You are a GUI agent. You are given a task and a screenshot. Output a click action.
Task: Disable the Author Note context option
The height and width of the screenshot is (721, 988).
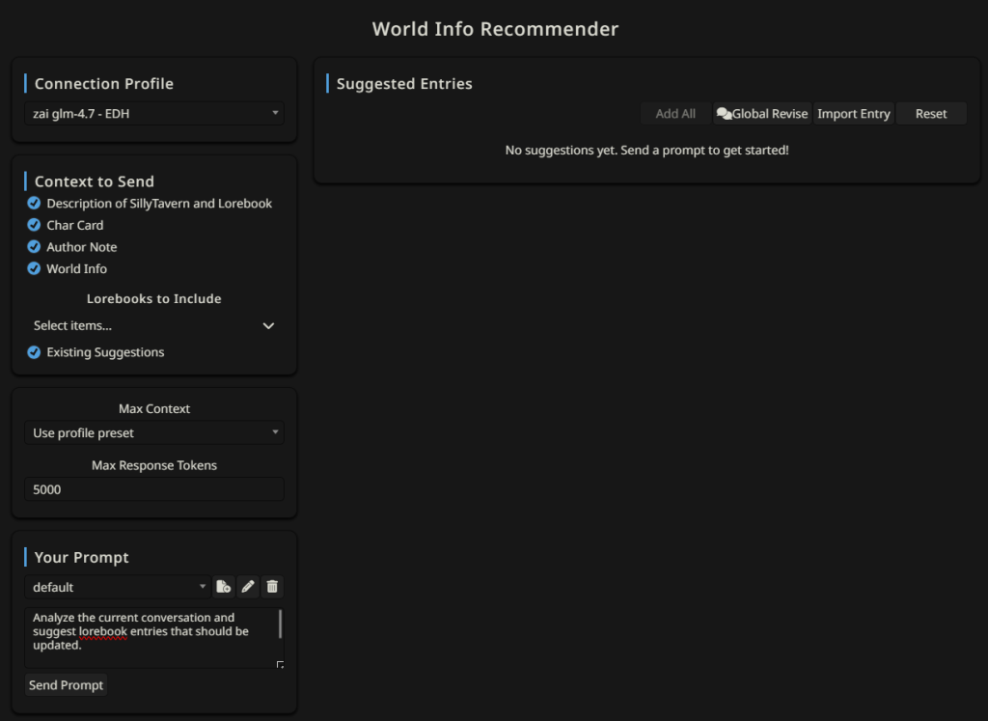[x=34, y=247]
